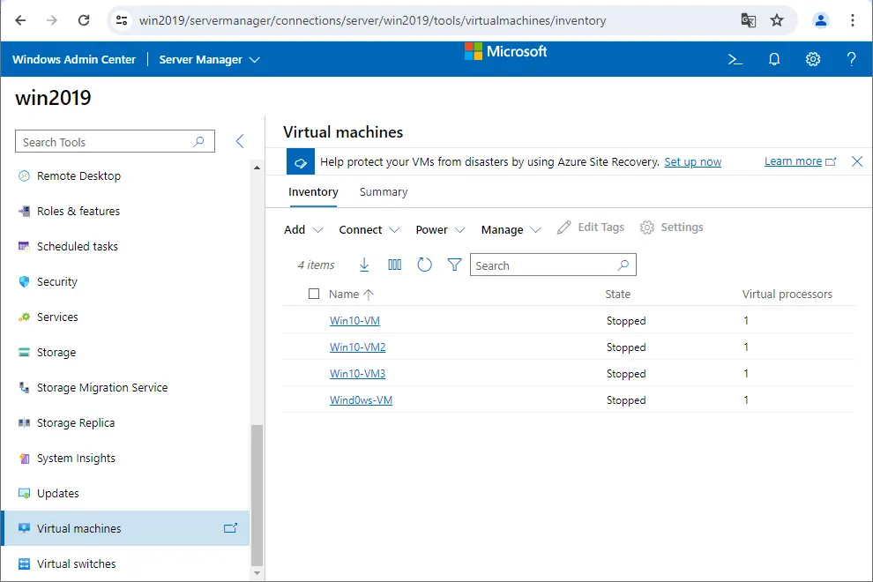The width and height of the screenshot is (873, 582).
Task: Open the Win10-VM link
Action: (x=354, y=321)
